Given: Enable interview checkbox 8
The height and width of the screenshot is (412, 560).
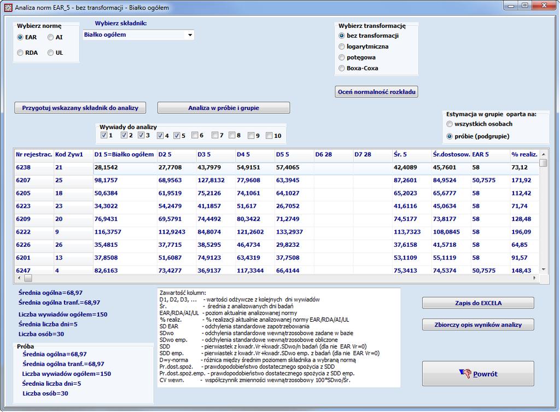Looking at the screenshot, I should [x=232, y=135].
